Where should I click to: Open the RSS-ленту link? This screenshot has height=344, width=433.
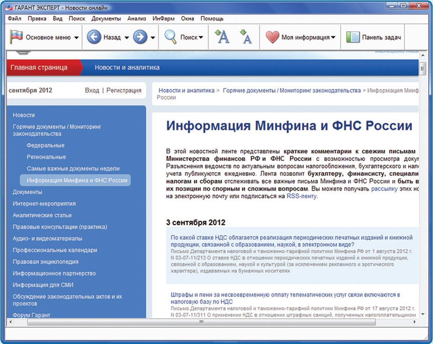pyautogui.click(x=302, y=197)
